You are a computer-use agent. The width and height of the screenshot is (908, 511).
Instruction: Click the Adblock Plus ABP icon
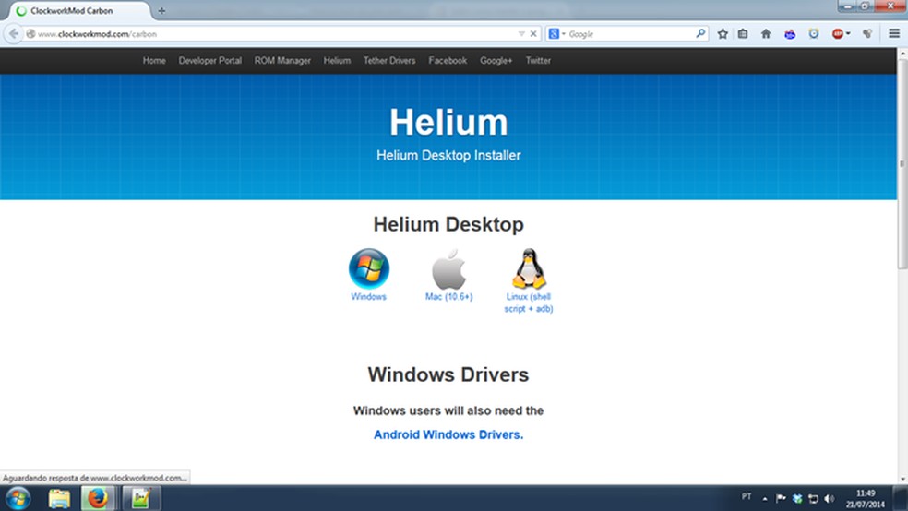click(837, 33)
